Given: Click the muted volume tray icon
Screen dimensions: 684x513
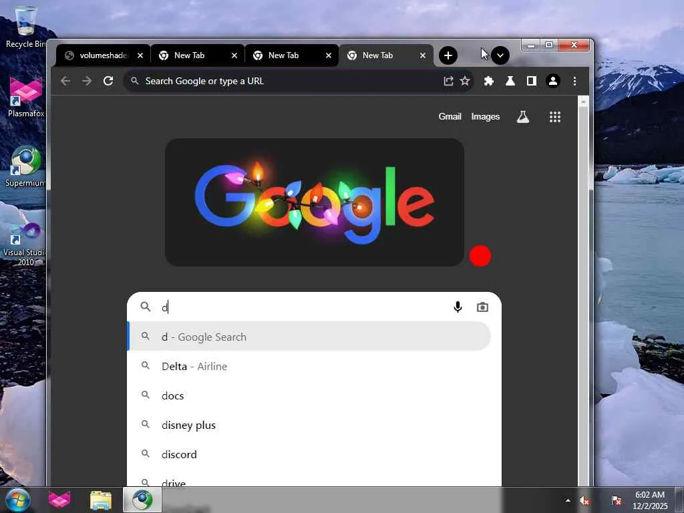Looking at the screenshot, I should (584, 500).
